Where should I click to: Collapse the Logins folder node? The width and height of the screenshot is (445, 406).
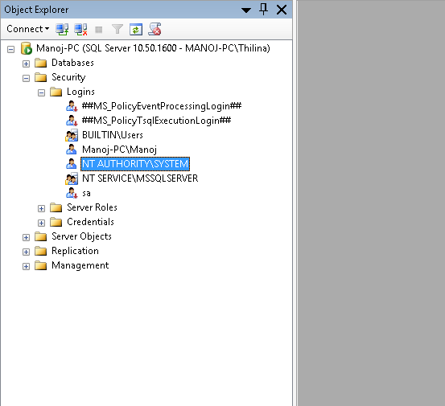(x=41, y=92)
